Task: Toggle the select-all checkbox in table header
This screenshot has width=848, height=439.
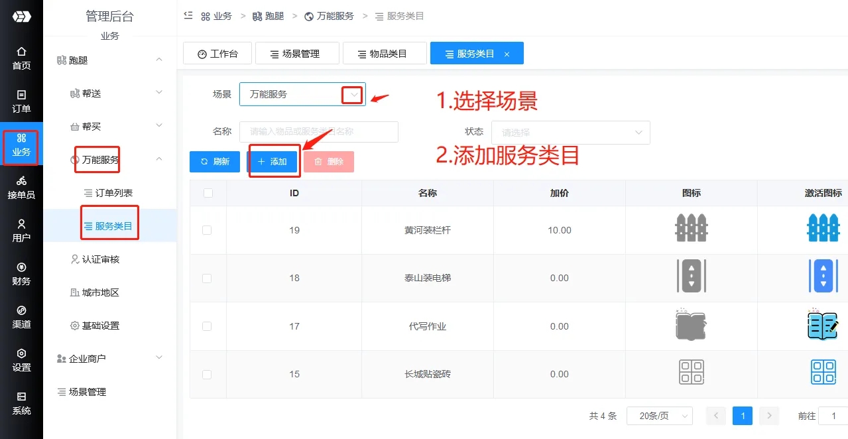Action: click(x=208, y=193)
